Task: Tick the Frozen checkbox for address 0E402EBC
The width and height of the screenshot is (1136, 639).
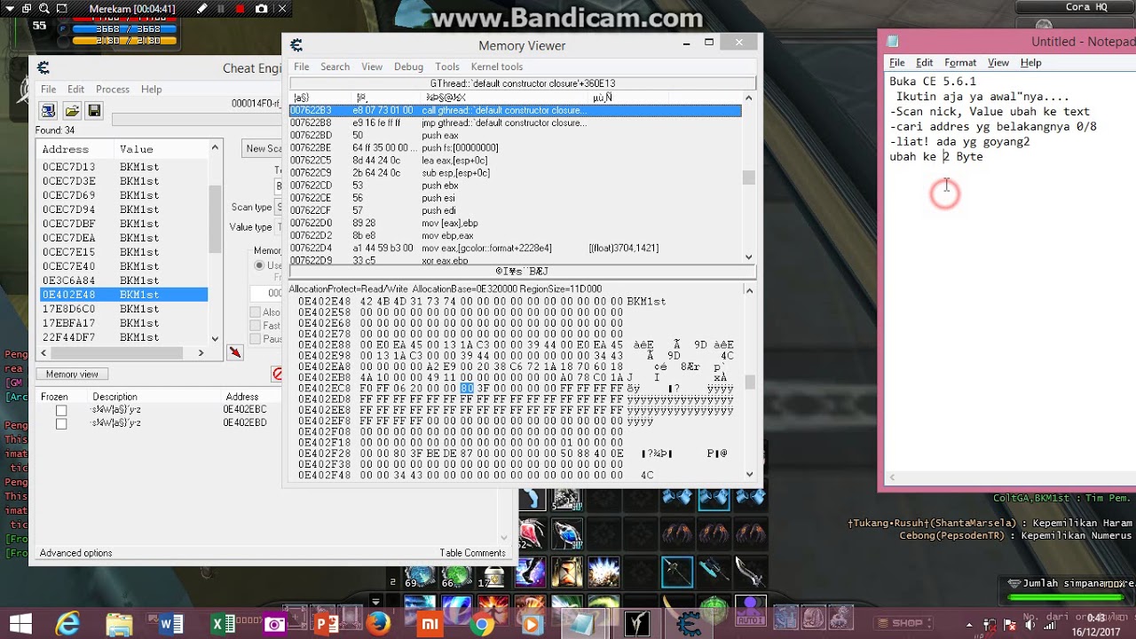Action: [61, 411]
